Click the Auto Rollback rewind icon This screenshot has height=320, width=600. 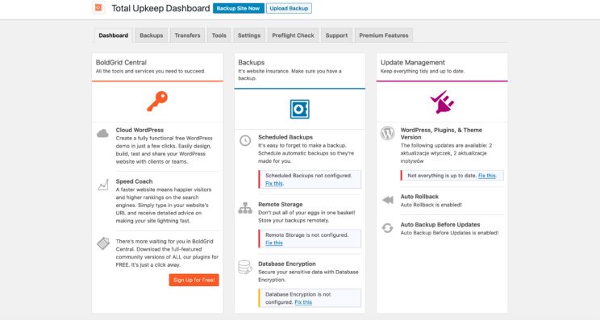click(x=388, y=200)
